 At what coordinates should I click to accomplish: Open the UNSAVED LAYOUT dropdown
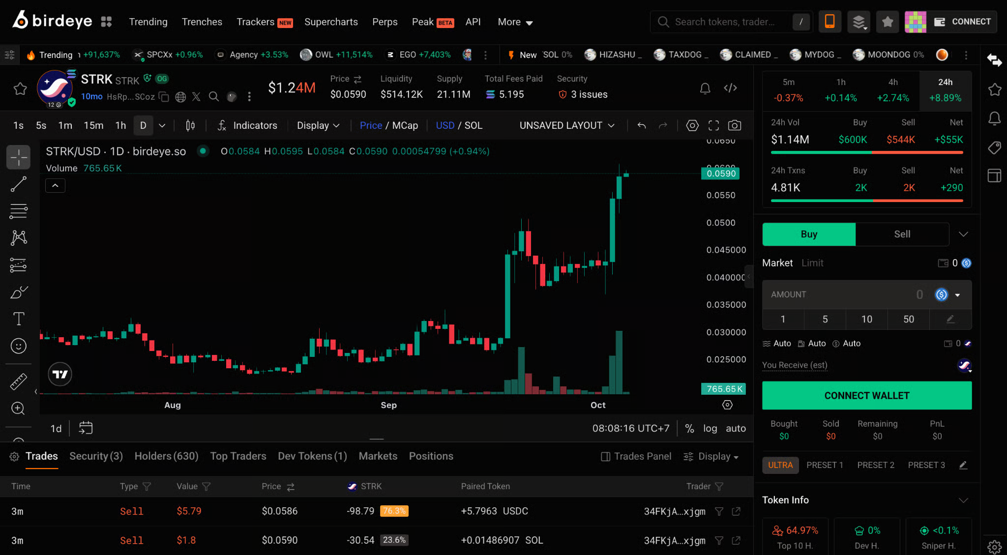pyautogui.click(x=567, y=125)
